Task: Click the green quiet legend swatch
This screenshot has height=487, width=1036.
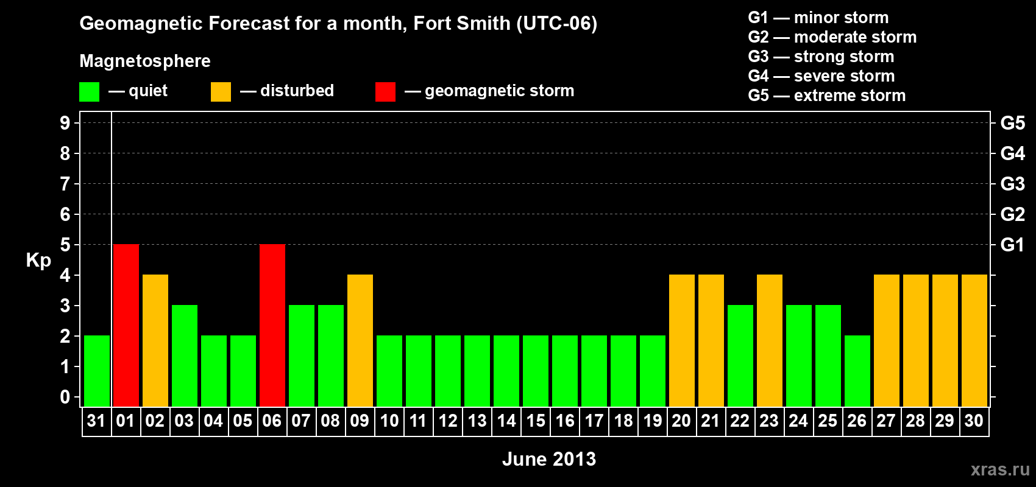Action: (89, 92)
